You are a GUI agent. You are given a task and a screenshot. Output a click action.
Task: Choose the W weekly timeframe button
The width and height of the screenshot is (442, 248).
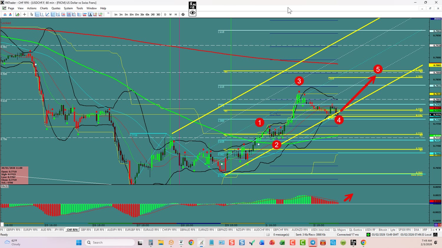click(170, 14)
